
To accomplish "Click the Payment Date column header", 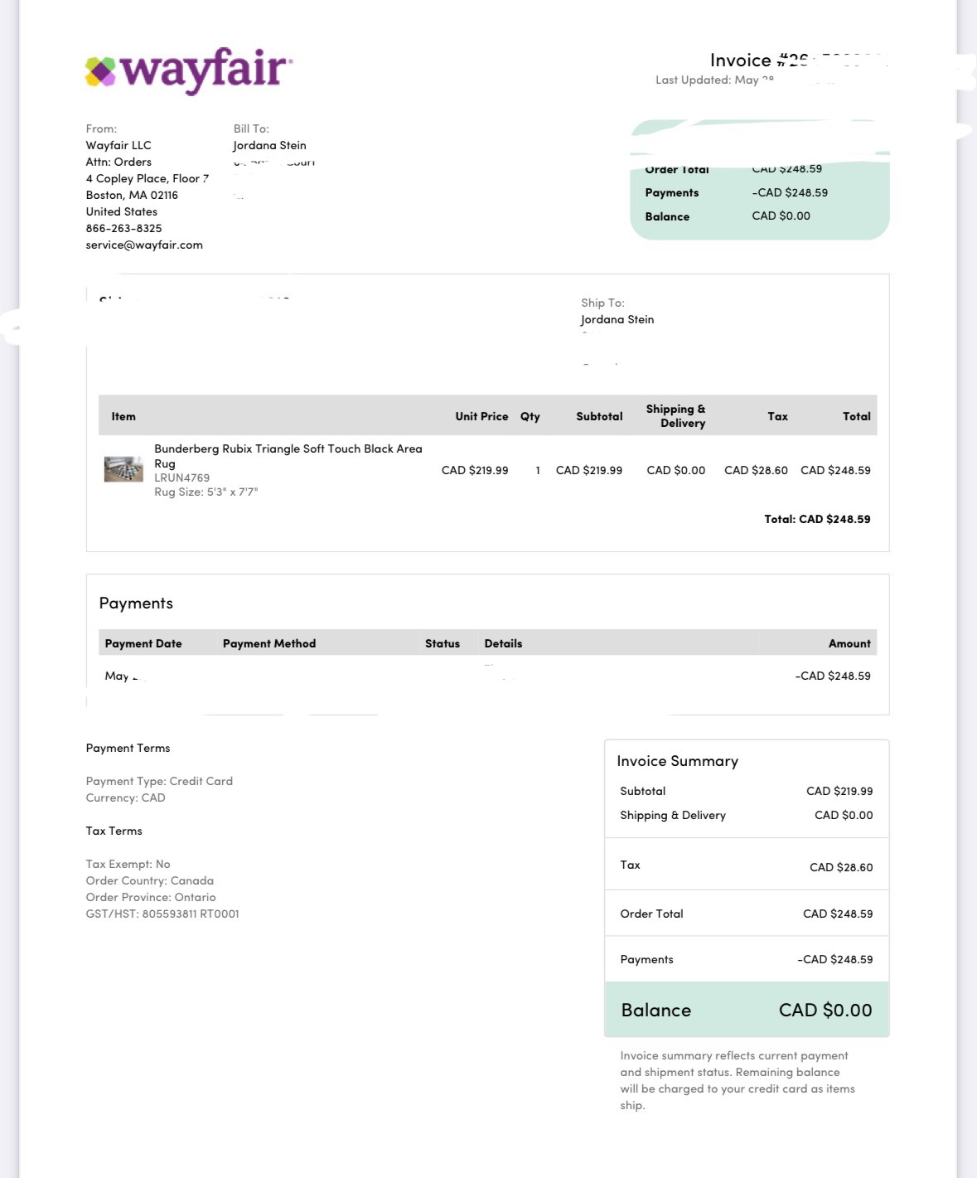I will click(143, 643).
